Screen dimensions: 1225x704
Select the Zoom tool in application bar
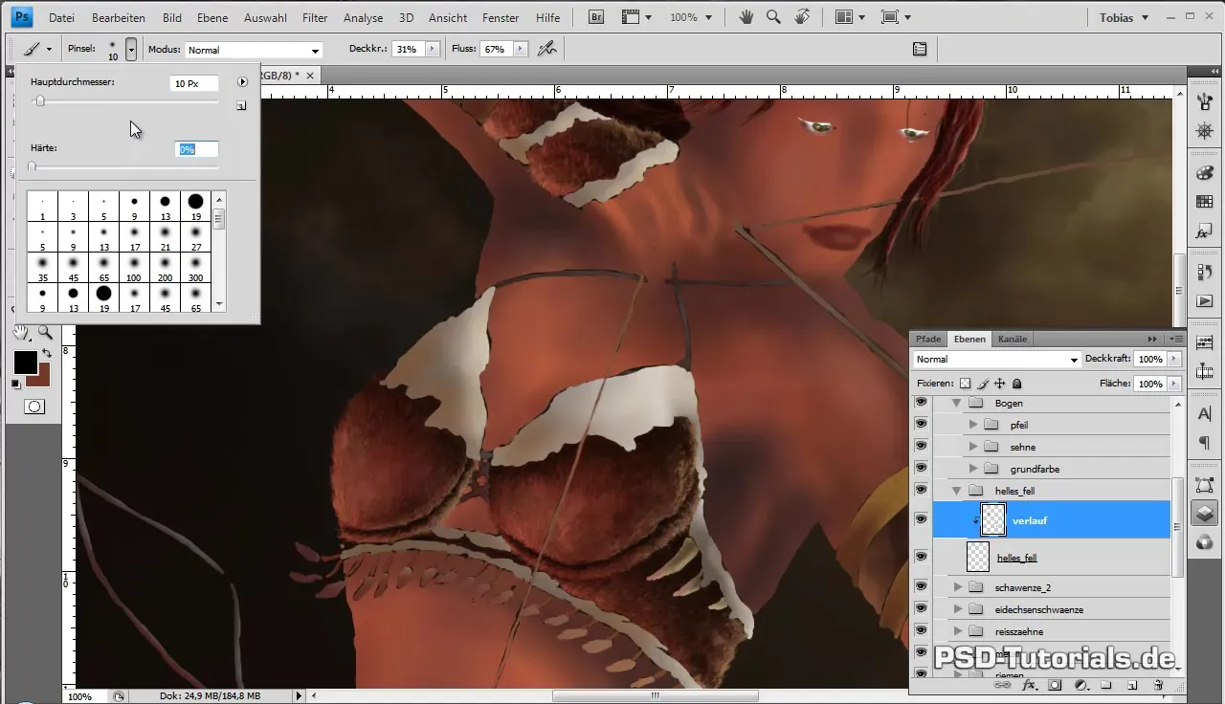tap(774, 17)
